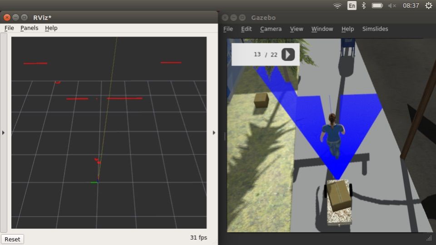Click the Gazebo window resize grip
Screen dimensions: 436x245
pos(429,238)
